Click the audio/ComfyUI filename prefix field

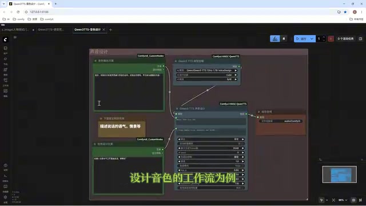coord(281,121)
